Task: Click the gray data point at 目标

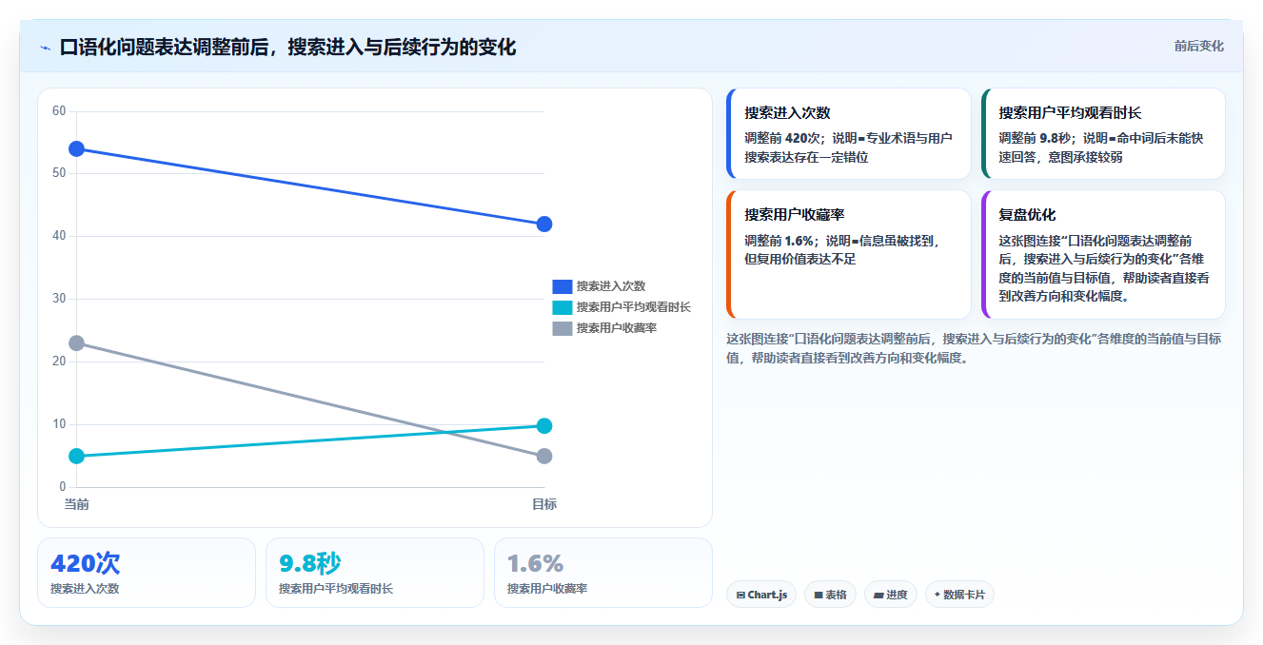Action: (x=544, y=456)
